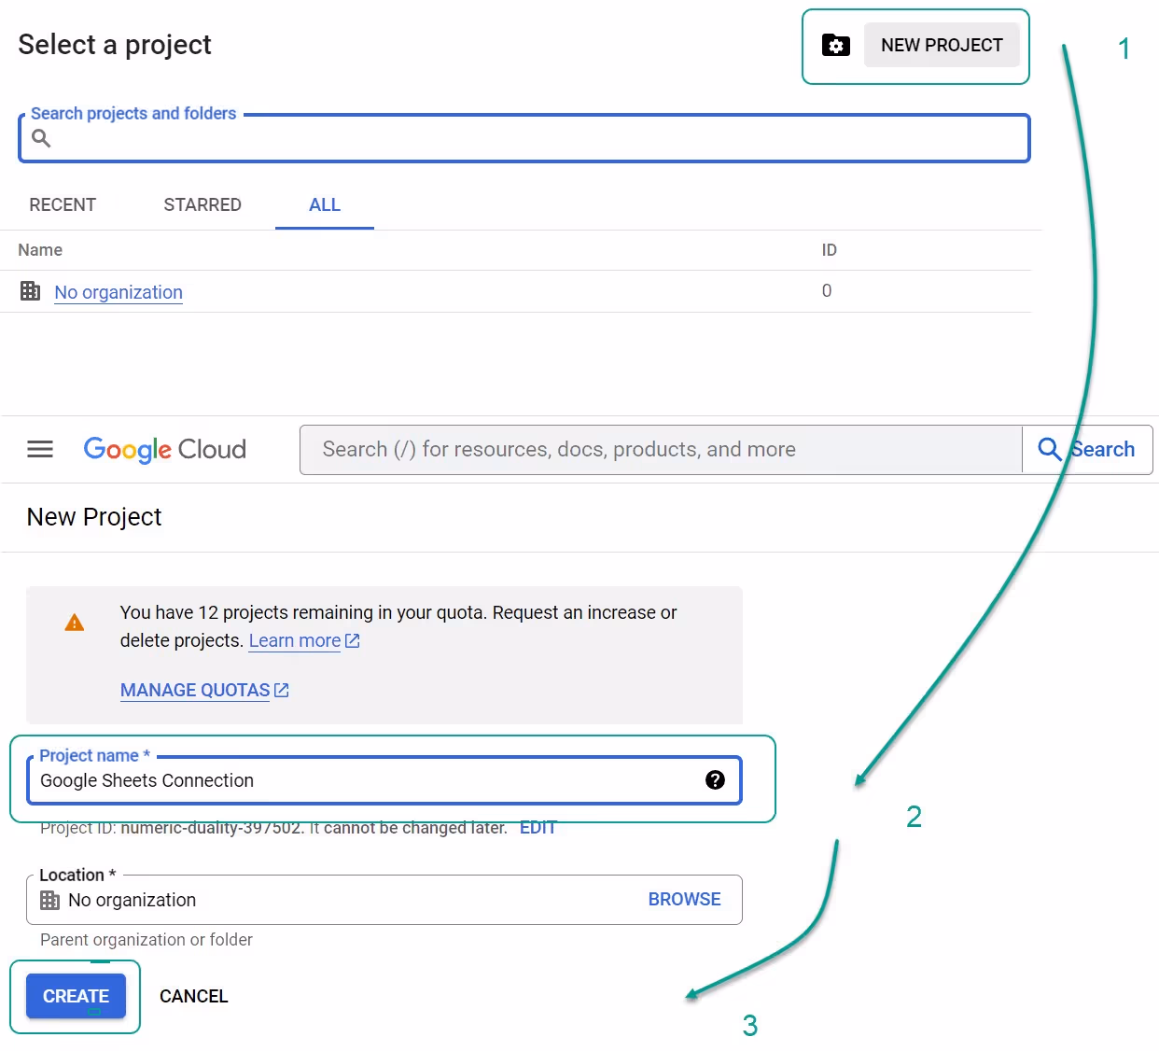Follow the Learn more link
This screenshot has height=1051, width=1159.
tap(295, 640)
